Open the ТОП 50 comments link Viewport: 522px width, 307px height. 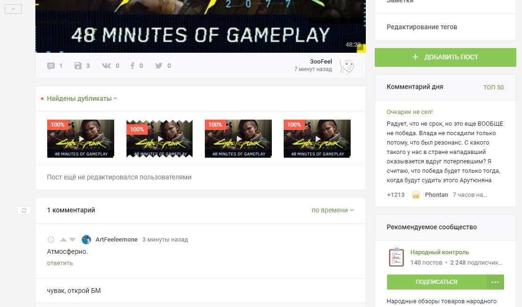point(493,88)
